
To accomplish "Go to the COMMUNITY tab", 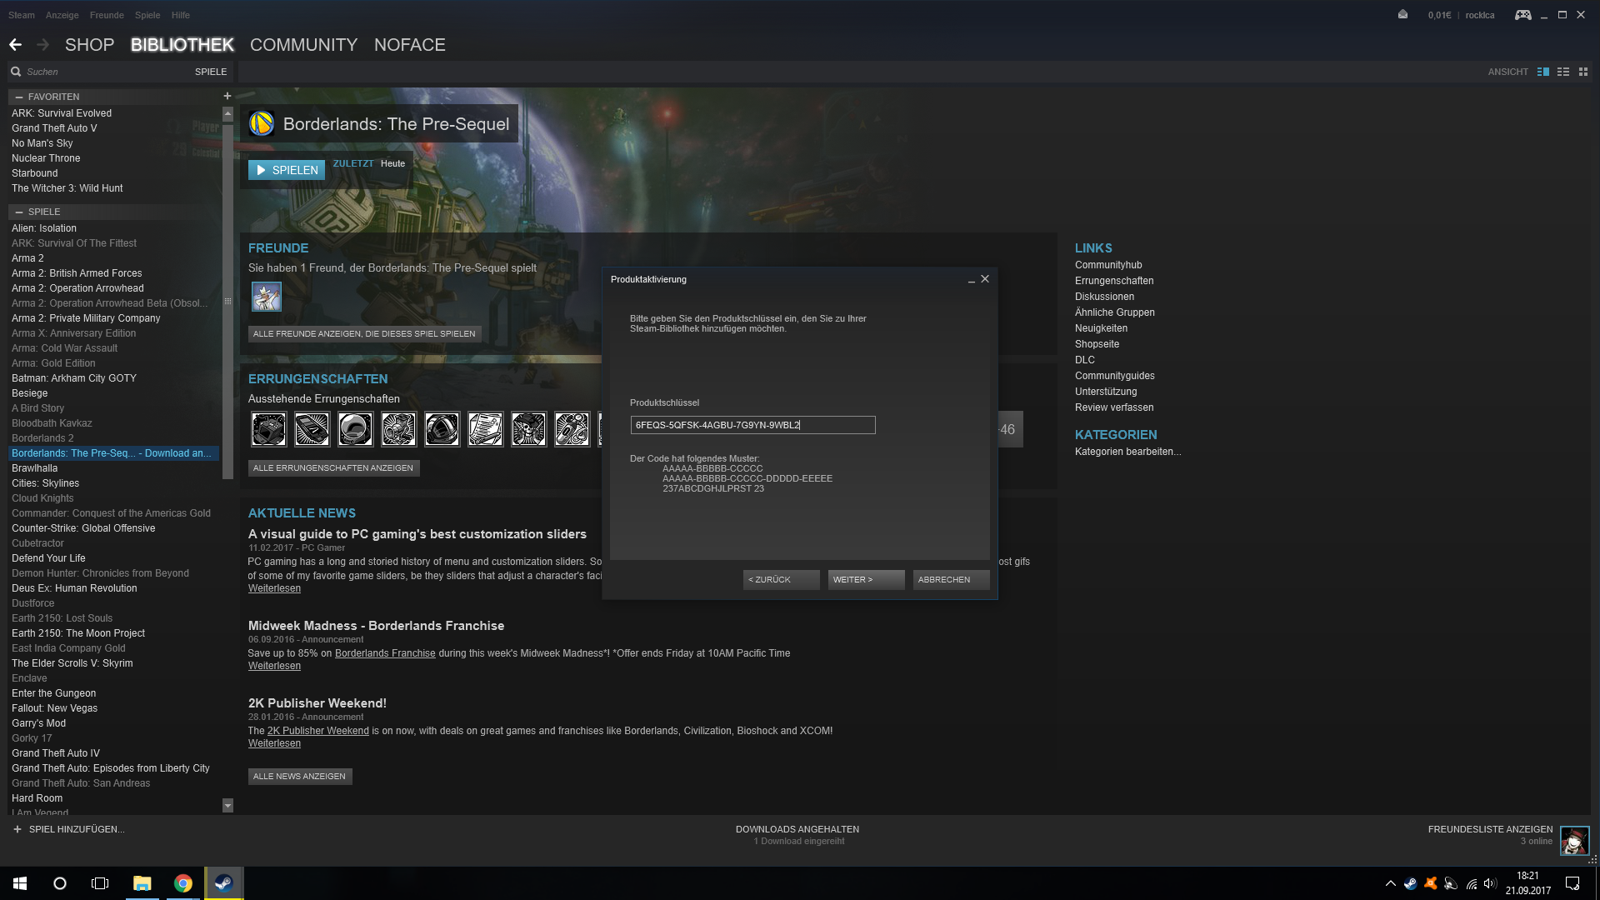I will 303,45.
